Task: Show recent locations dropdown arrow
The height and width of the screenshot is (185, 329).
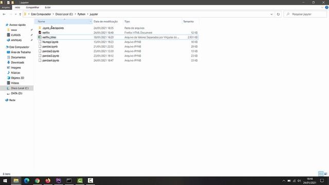Action: point(15,14)
